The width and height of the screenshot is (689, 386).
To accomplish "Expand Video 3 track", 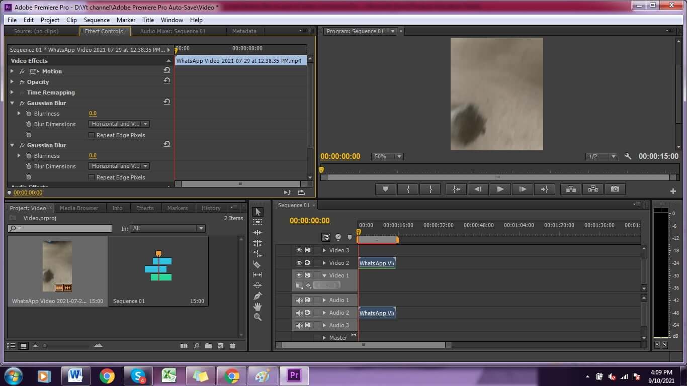I will (324, 250).
